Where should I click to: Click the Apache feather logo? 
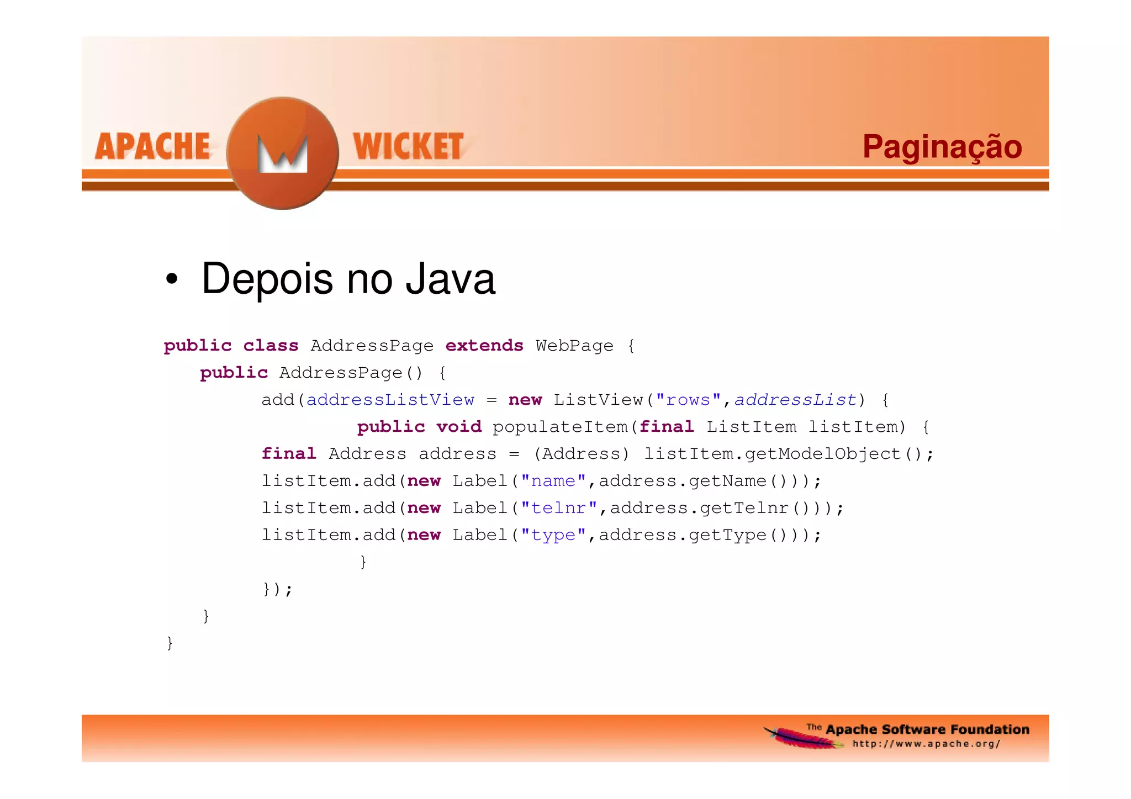point(804,738)
